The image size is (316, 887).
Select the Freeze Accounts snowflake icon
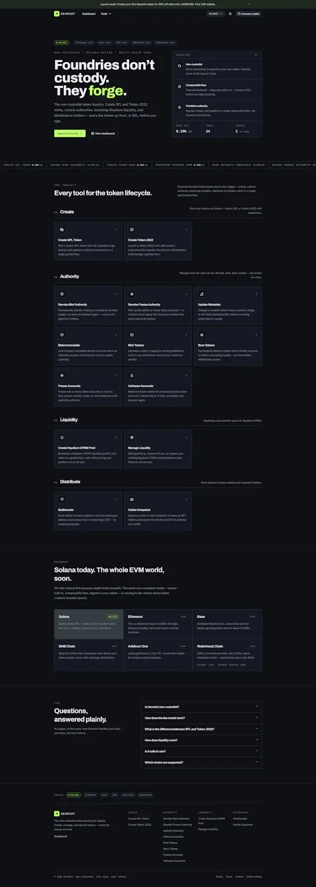pyautogui.click(x=62, y=375)
